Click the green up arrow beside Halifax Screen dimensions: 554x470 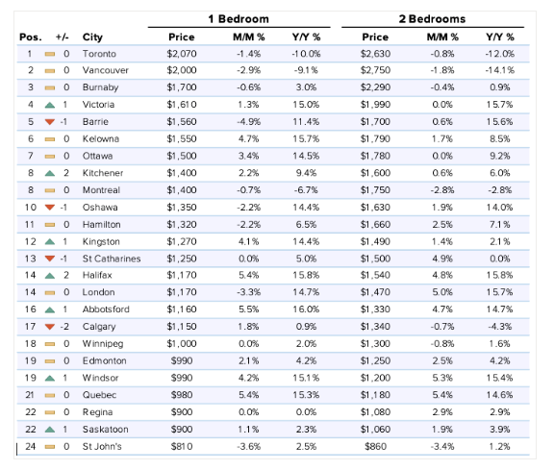point(50,276)
